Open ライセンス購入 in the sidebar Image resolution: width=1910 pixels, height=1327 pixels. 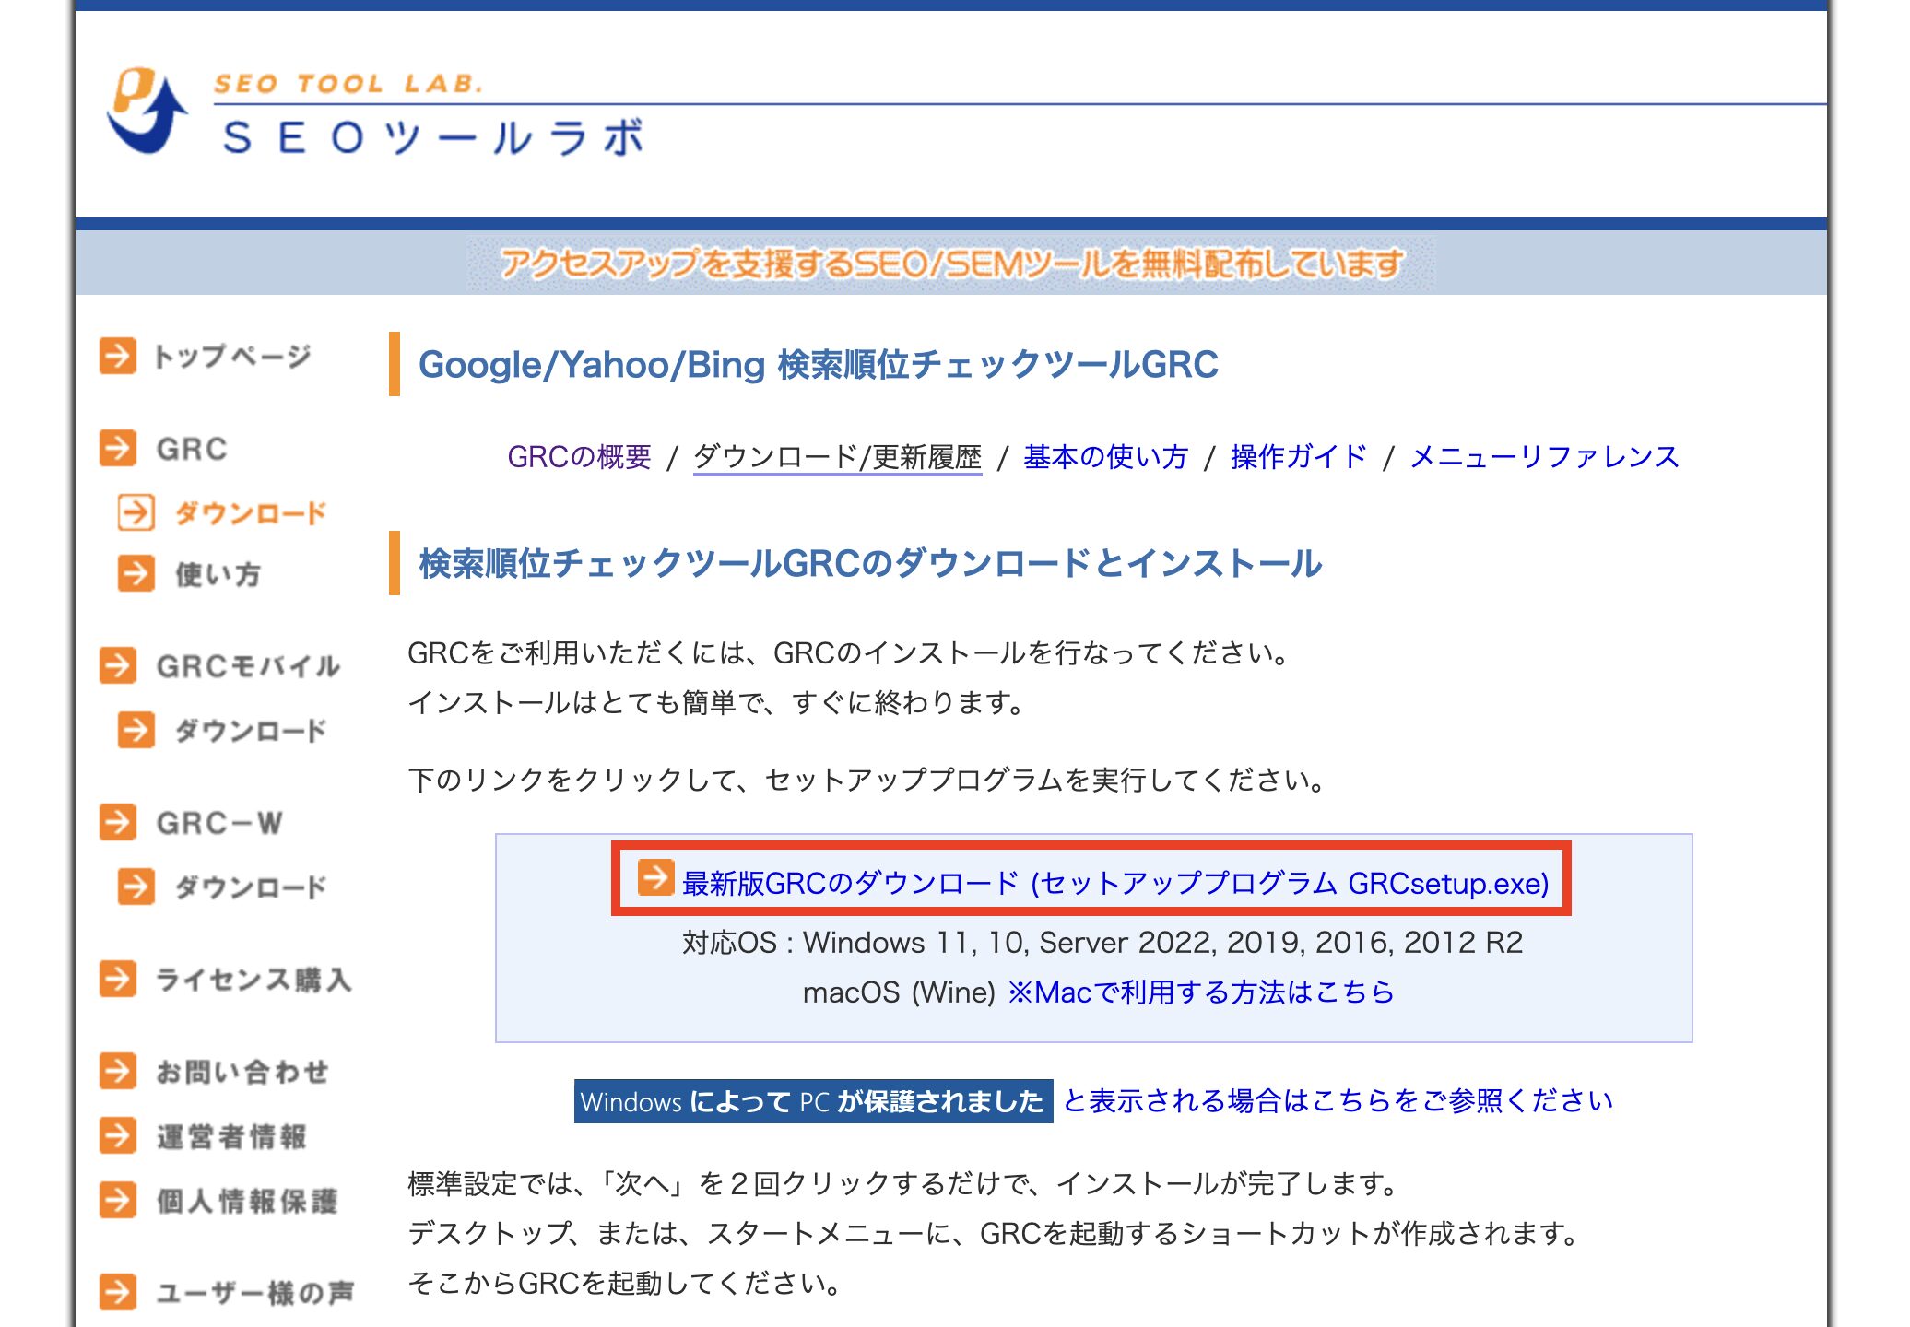point(253,980)
